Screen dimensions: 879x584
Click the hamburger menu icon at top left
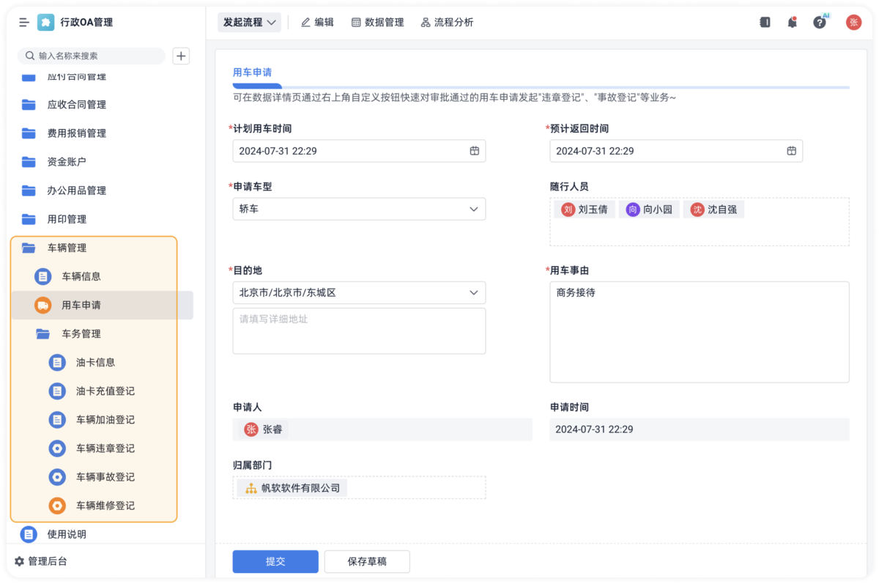tap(24, 23)
